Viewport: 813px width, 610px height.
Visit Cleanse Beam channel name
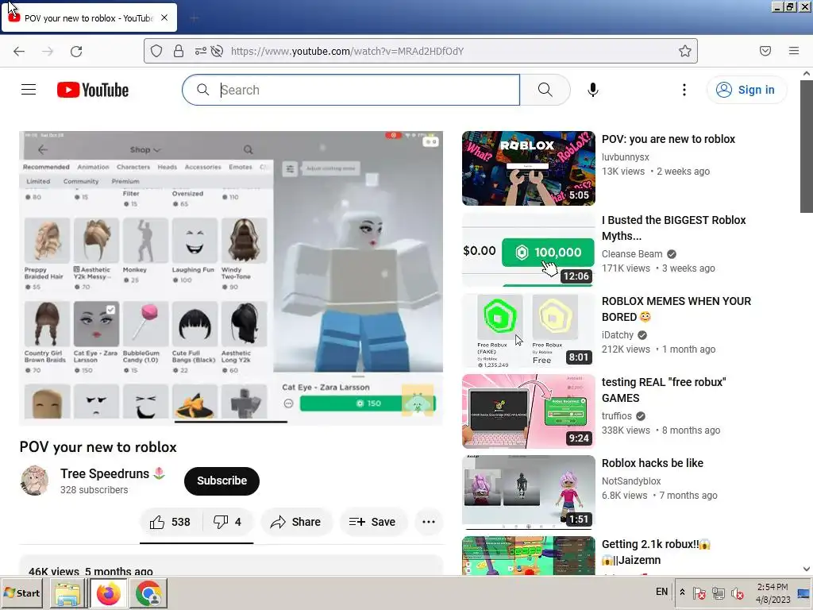coord(632,253)
